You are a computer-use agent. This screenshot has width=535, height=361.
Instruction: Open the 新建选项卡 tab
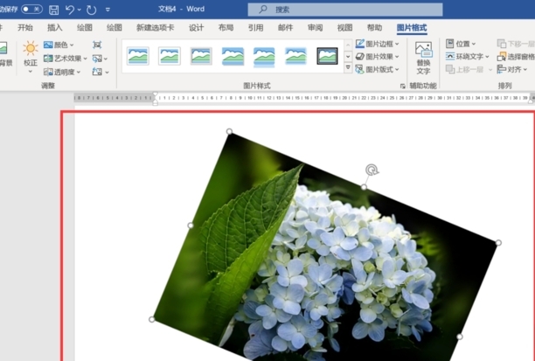tap(156, 28)
